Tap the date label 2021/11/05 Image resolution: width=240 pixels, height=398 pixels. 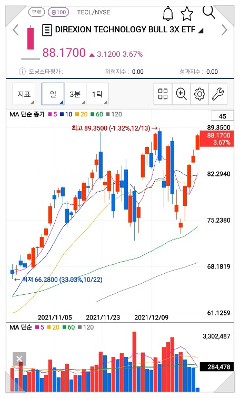click(55, 317)
